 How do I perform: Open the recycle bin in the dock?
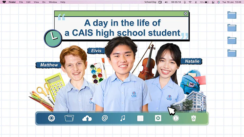click(x=194, y=118)
